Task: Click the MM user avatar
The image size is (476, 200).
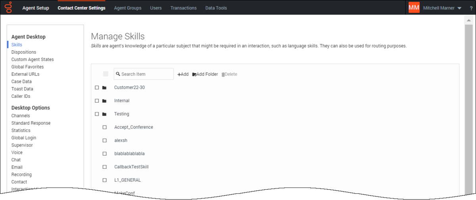Action: click(414, 8)
